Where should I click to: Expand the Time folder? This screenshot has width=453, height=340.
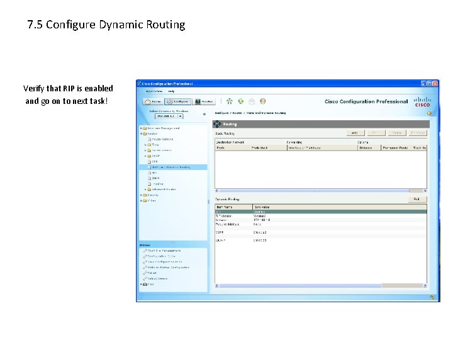pos(145,145)
